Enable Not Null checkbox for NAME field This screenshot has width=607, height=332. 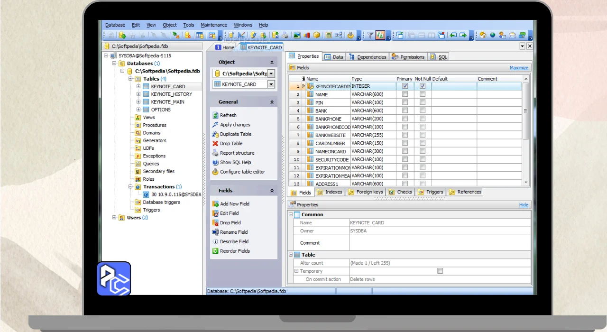tap(423, 94)
